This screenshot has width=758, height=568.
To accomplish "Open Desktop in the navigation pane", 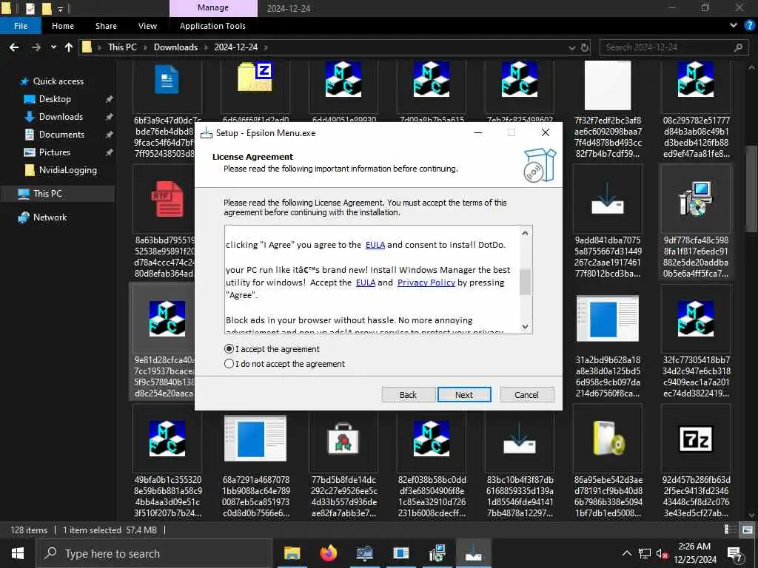I will click(55, 99).
